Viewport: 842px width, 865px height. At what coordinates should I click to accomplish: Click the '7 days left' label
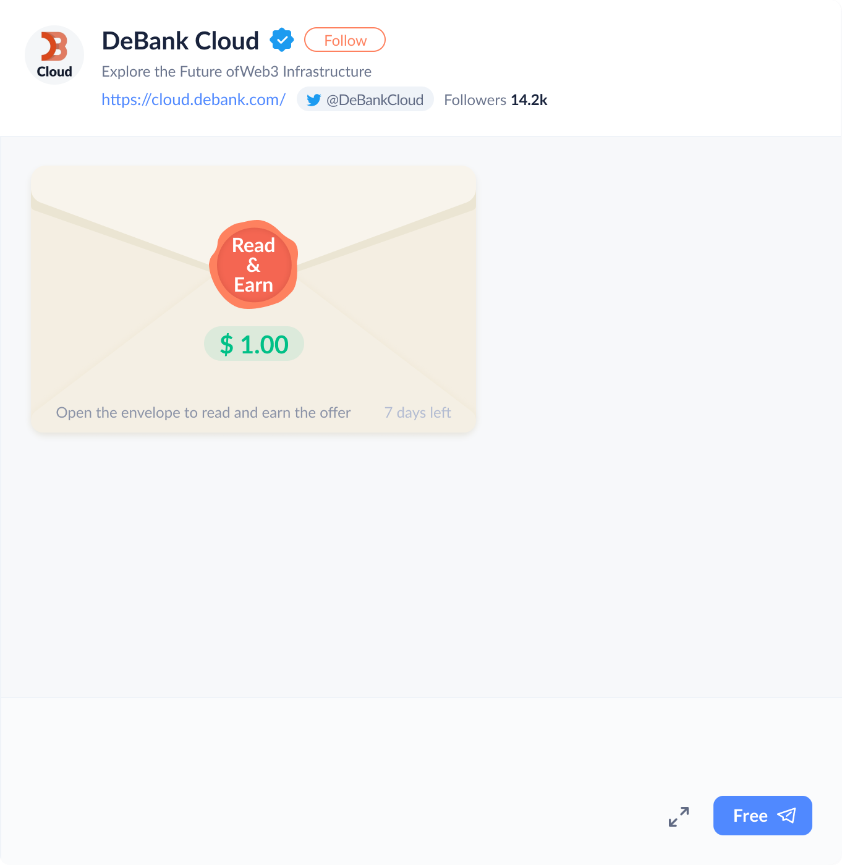[x=418, y=413]
